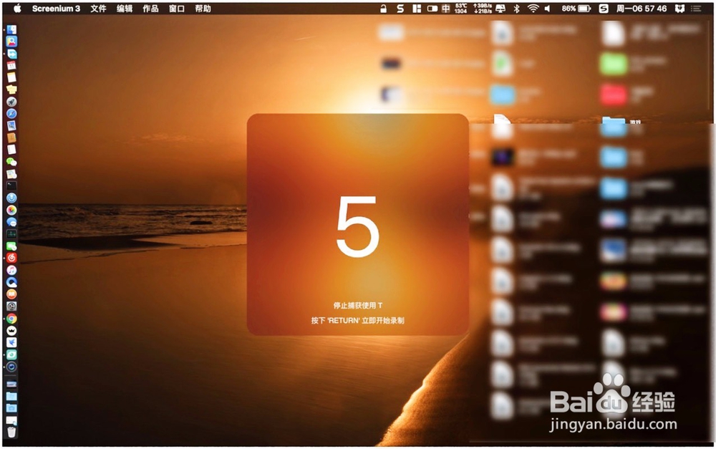Screen dimensions: 716x449
Task: Click the countdown number 5 panel
Action: point(357,224)
